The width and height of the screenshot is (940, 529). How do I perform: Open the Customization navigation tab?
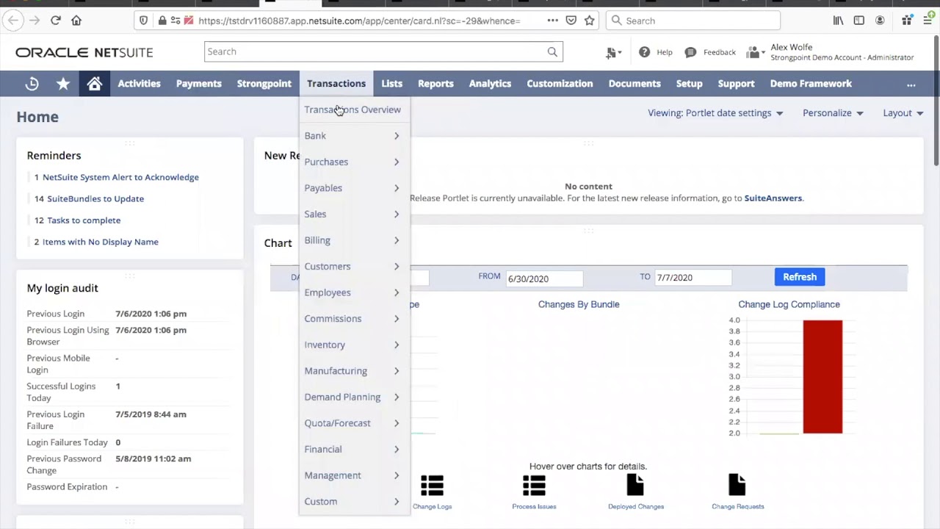point(560,84)
